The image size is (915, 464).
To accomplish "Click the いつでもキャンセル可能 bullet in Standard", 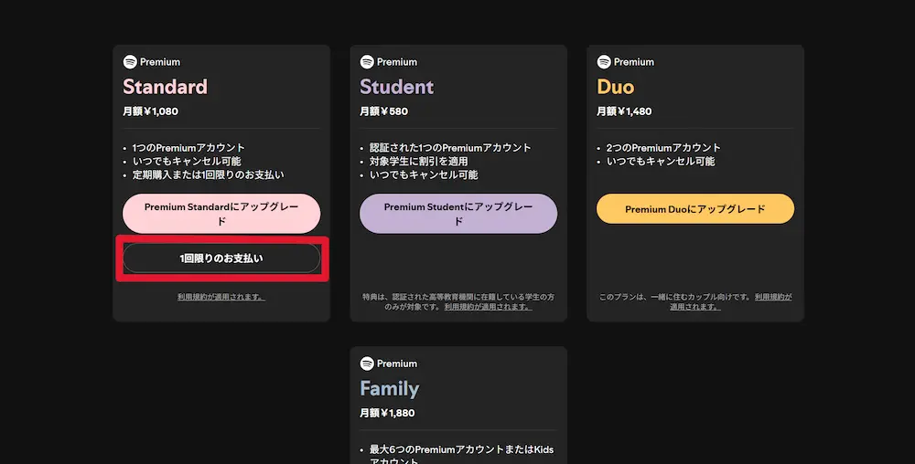I will coord(186,162).
